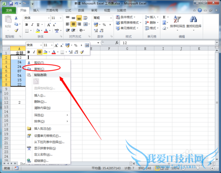Toggle Italic in the ribbon font group

point(32,25)
